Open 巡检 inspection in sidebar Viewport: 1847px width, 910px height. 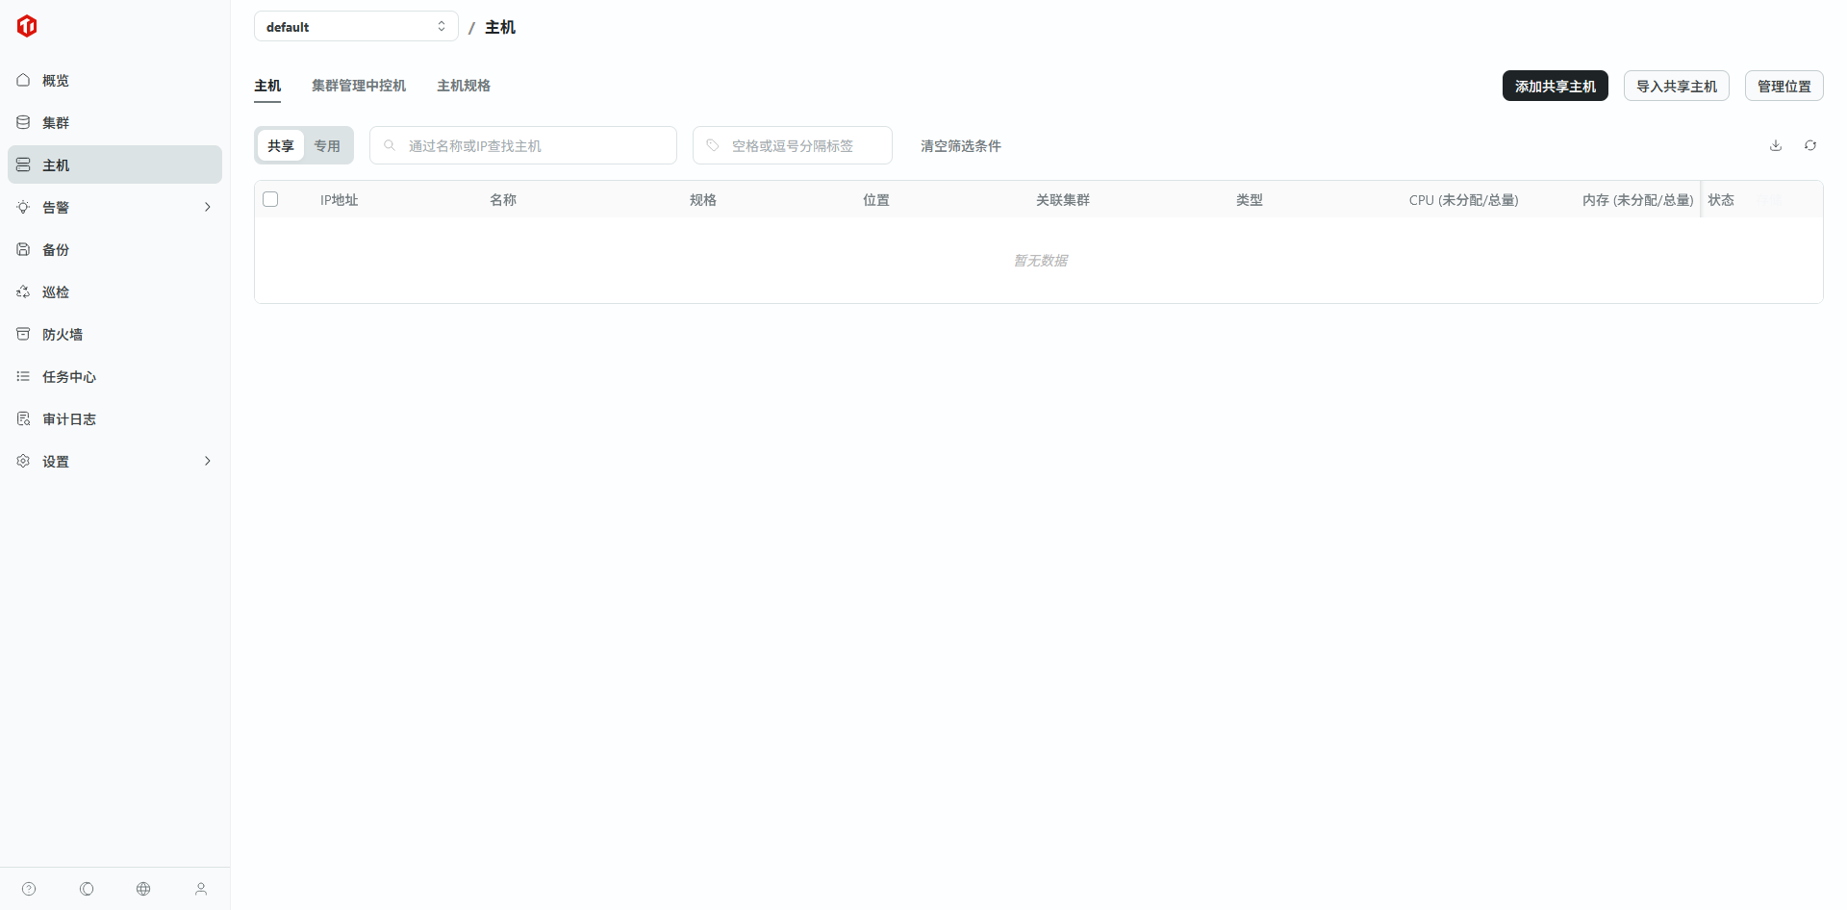56,292
